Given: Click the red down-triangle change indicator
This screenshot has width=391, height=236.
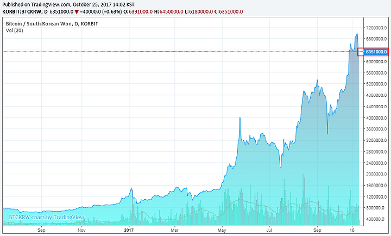Looking at the screenshot, I should click(77, 12).
